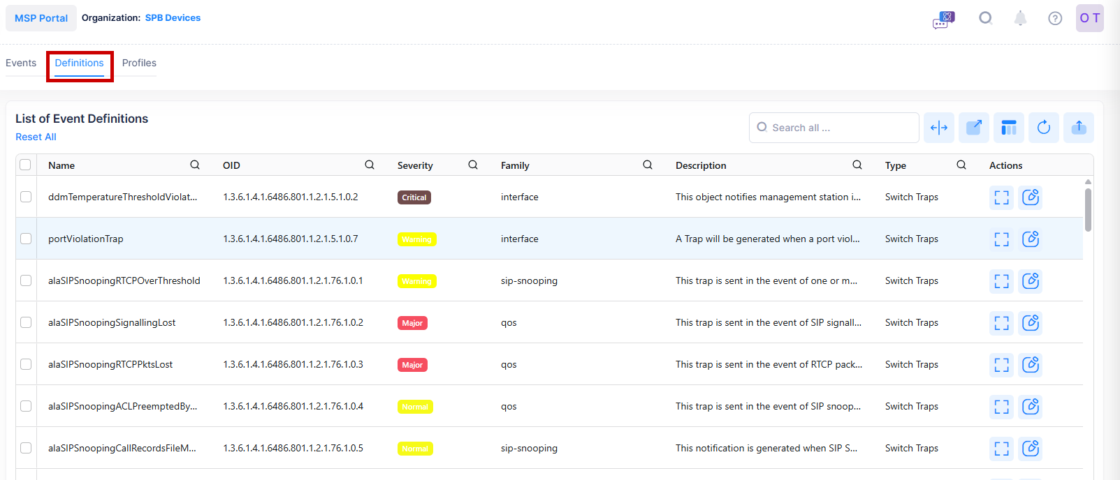Open the Severity column search filter

point(473,165)
